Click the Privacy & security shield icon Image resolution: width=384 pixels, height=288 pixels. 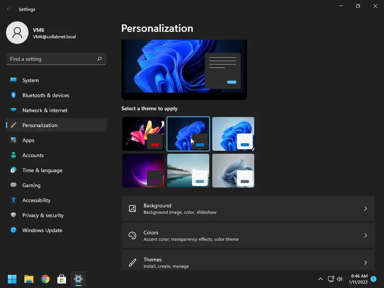pos(13,215)
